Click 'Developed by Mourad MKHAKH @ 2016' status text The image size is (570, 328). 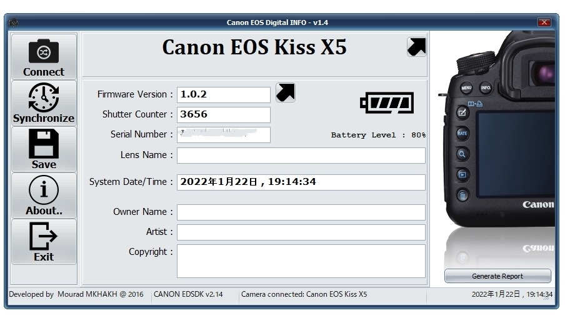click(x=76, y=294)
